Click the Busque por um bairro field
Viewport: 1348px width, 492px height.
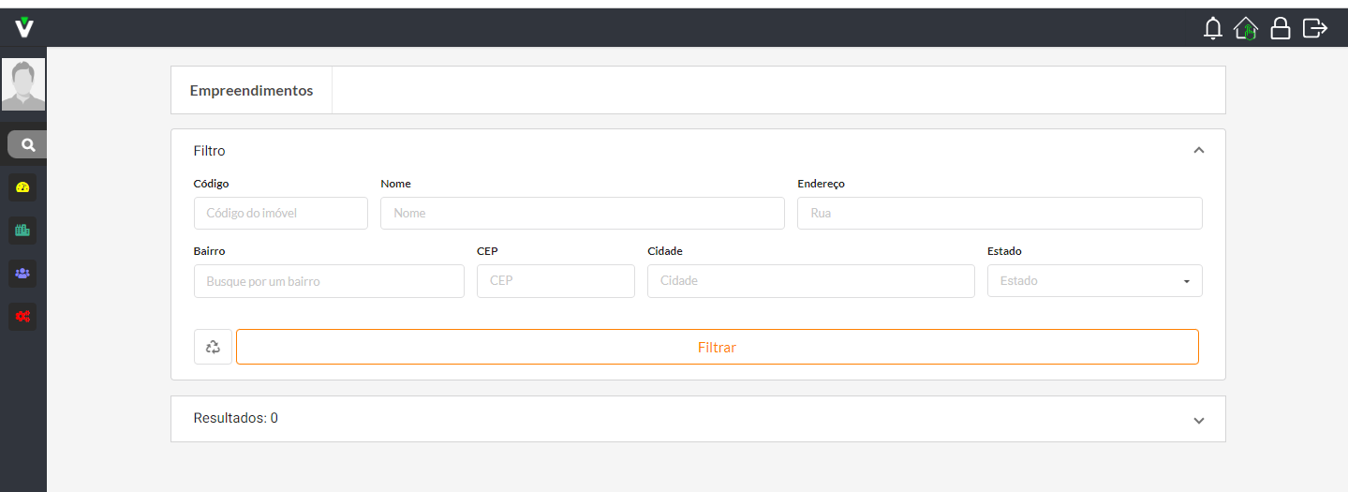pyautogui.click(x=329, y=281)
